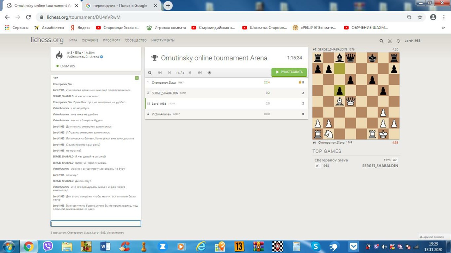
Task: Go to last standings page
Action: [200, 73]
